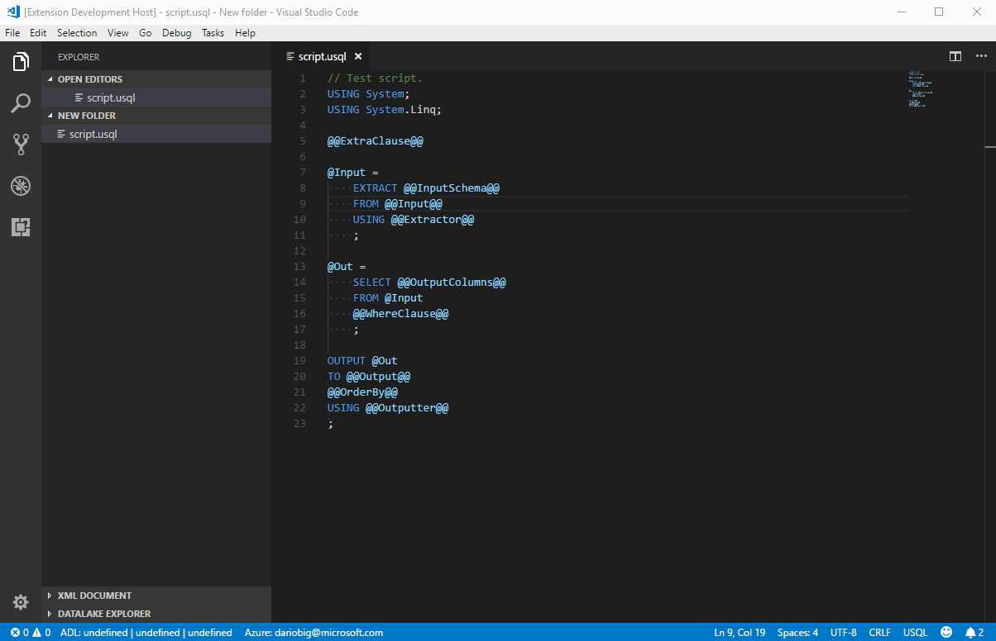Image resolution: width=996 pixels, height=641 pixels.
Task: Open the Debug view icon
Action: [x=21, y=186]
